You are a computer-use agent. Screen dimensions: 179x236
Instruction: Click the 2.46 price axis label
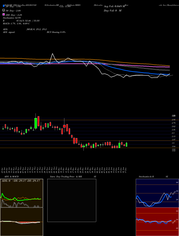[174, 130]
